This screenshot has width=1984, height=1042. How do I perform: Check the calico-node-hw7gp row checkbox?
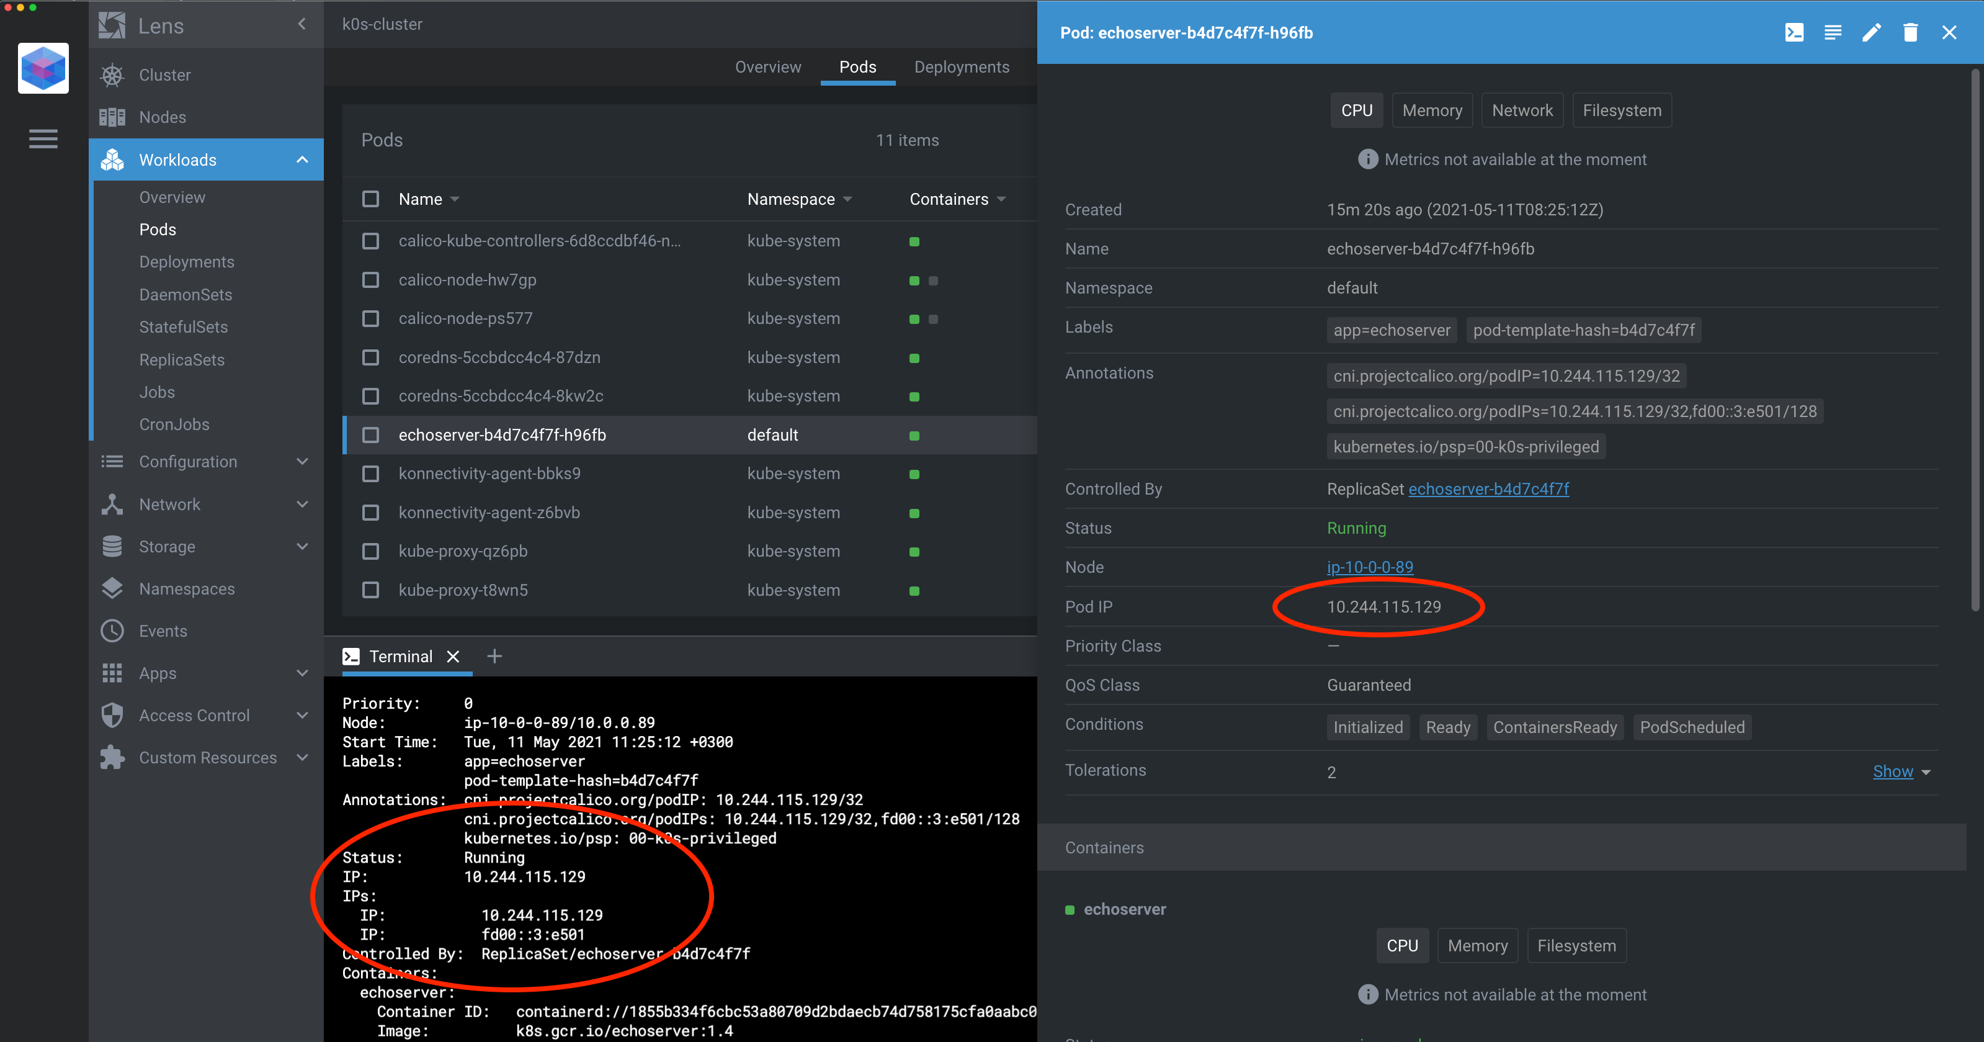tap(370, 280)
